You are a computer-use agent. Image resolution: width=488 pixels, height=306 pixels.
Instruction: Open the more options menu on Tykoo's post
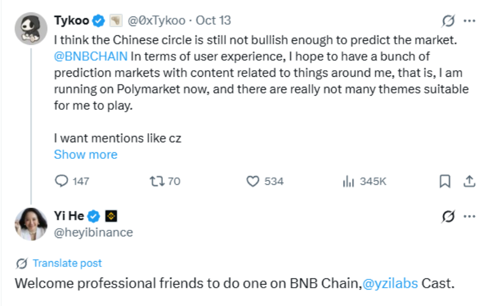coord(470,21)
